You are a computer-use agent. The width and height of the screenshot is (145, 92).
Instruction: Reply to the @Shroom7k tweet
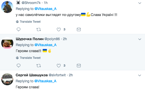pos(19,29)
